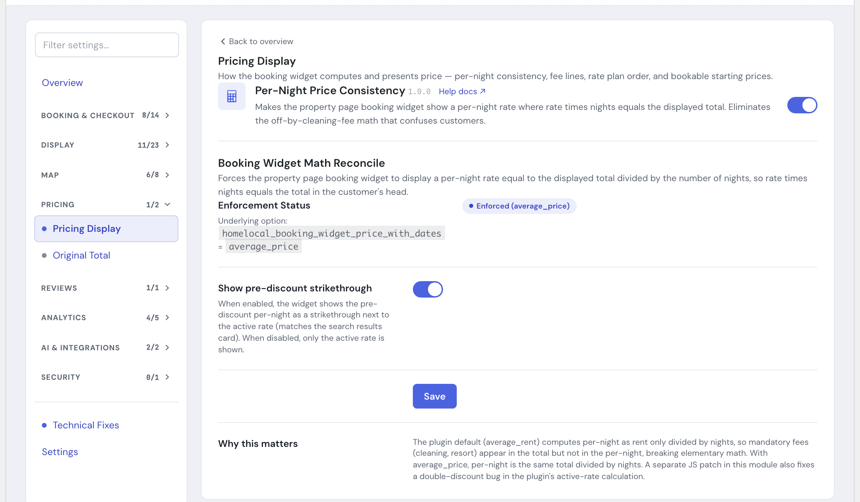
Task: Click the BOOKING & CHECKOUT section label
Action: [x=87, y=115]
